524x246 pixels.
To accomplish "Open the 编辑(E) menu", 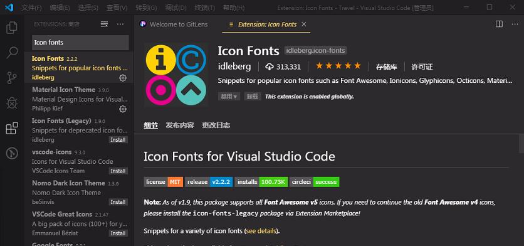I will tap(60, 8).
